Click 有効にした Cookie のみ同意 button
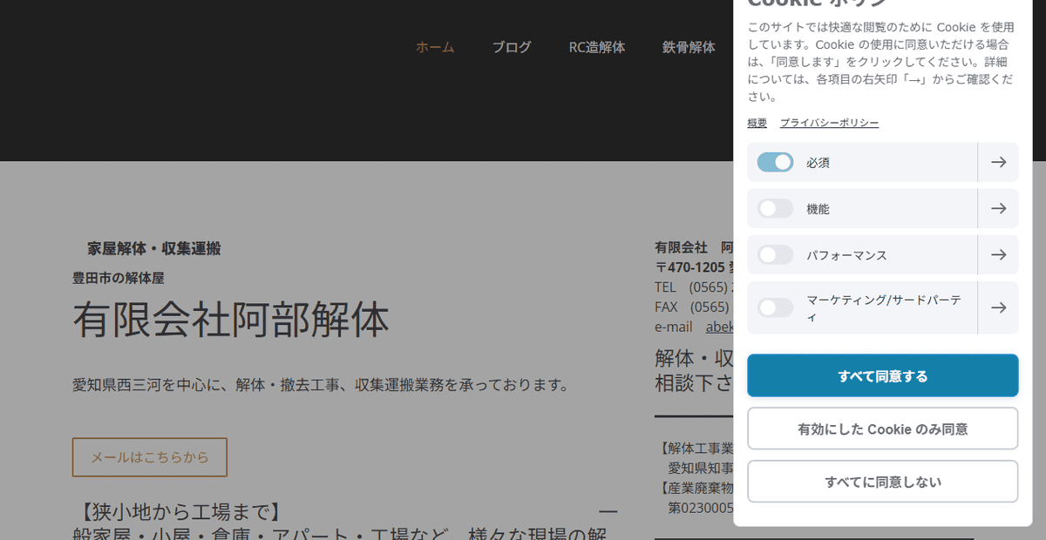Viewport: 1046px width, 540px height. pos(882,429)
